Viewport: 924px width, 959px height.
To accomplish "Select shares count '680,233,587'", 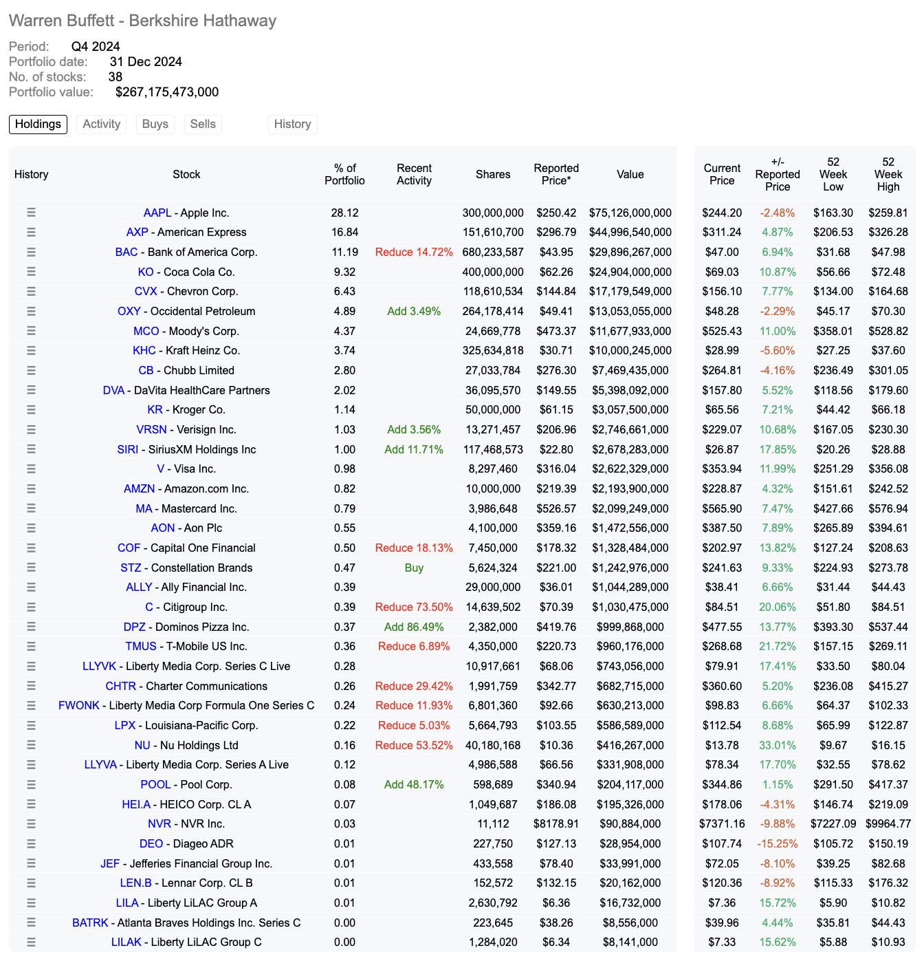I will pyautogui.click(x=493, y=252).
